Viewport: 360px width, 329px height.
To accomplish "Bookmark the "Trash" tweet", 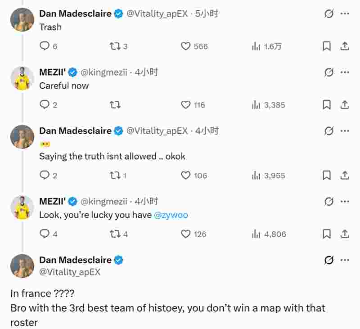I will click(327, 46).
